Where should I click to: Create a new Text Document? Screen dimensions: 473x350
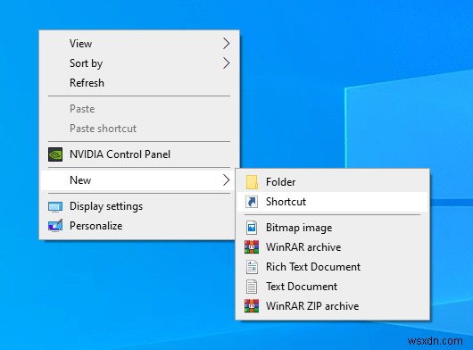tap(332, 287)
